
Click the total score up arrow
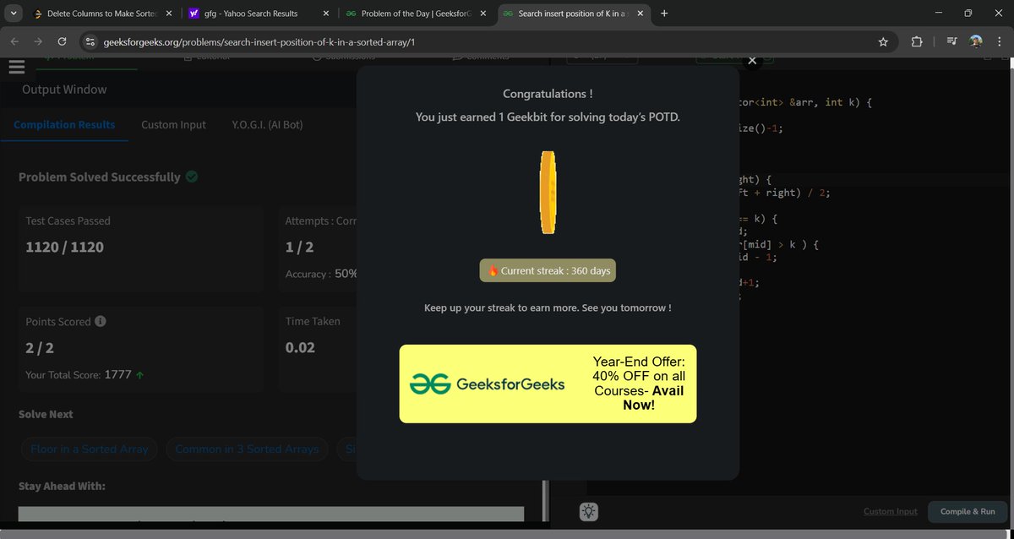(x=139, y=374)
